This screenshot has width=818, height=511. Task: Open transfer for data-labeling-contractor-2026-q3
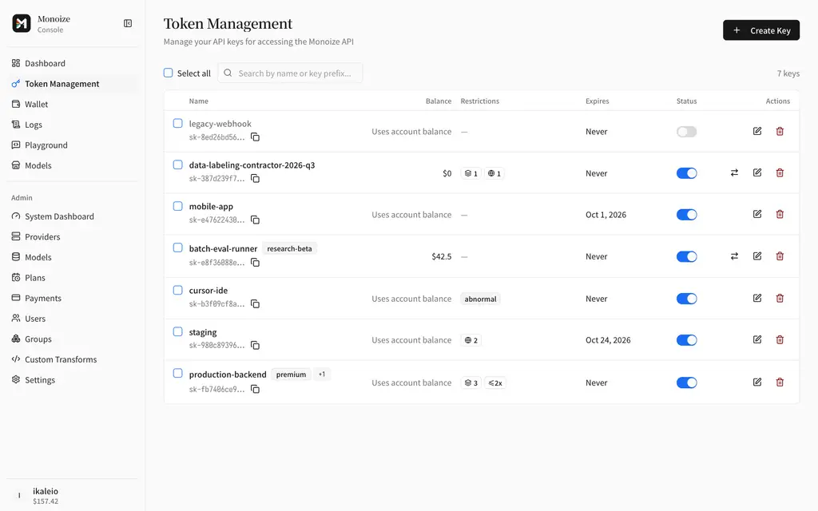point(734,172)
